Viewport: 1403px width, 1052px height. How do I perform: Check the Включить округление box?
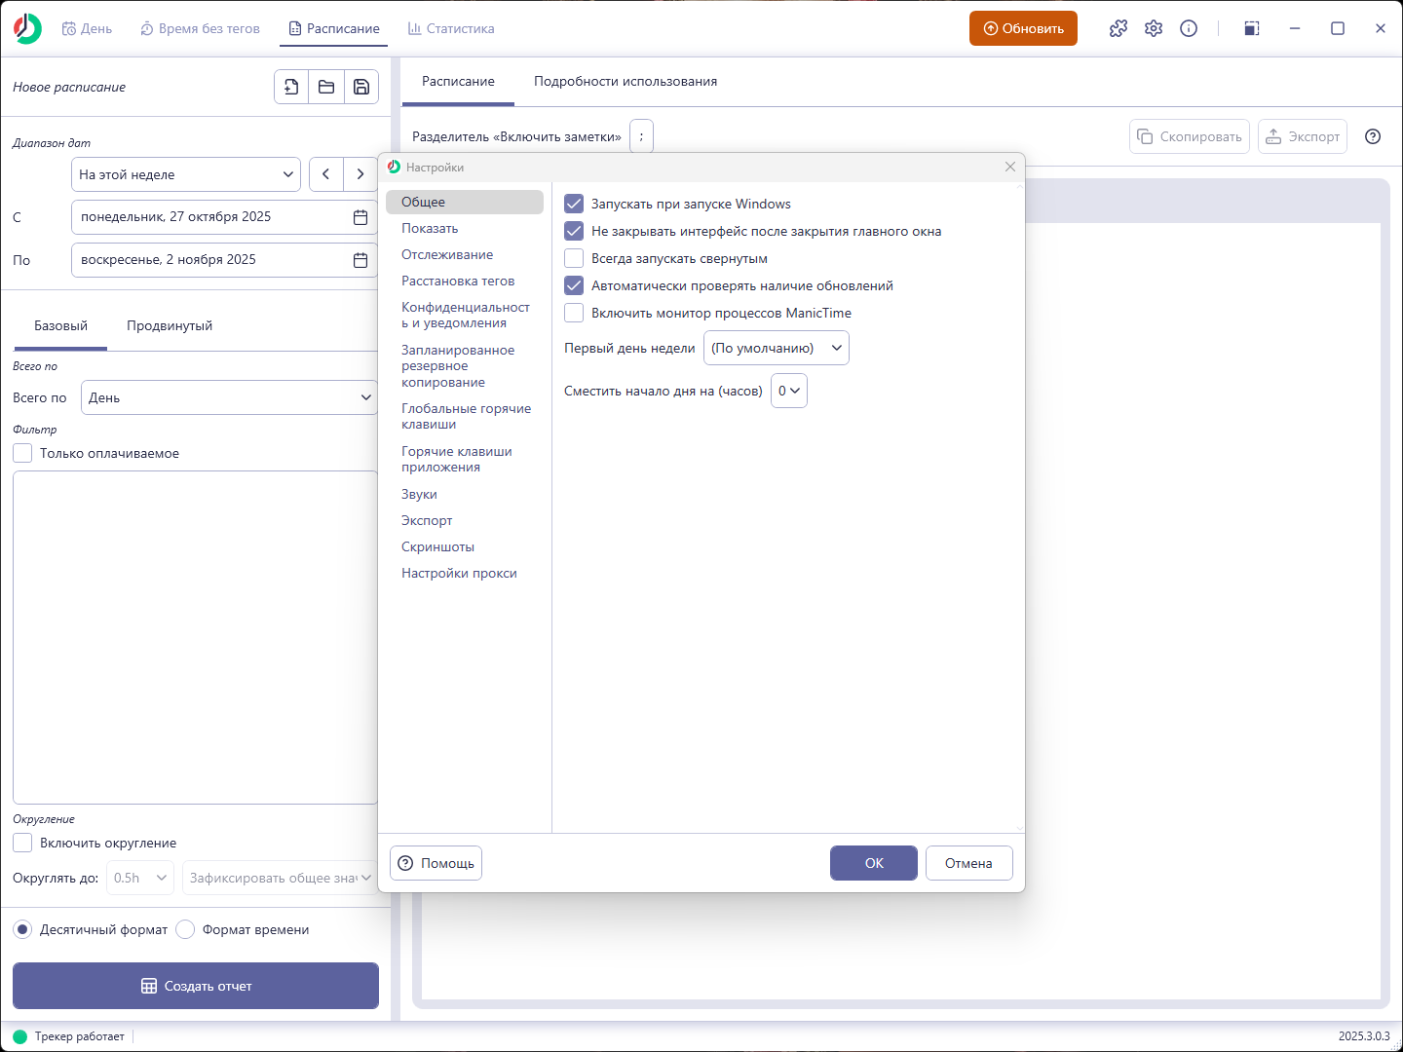click(22, 843)
